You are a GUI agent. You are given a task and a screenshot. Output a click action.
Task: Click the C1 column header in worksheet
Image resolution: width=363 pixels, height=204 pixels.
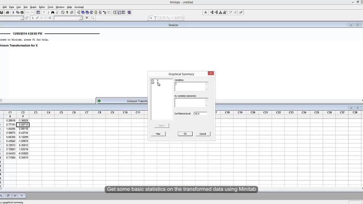[x=10, y=112]
